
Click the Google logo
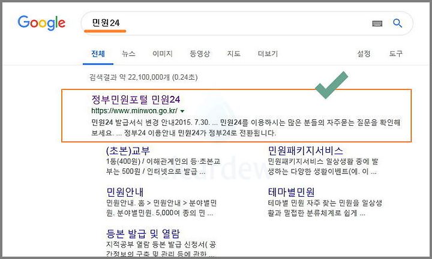(x=41, y=23)
